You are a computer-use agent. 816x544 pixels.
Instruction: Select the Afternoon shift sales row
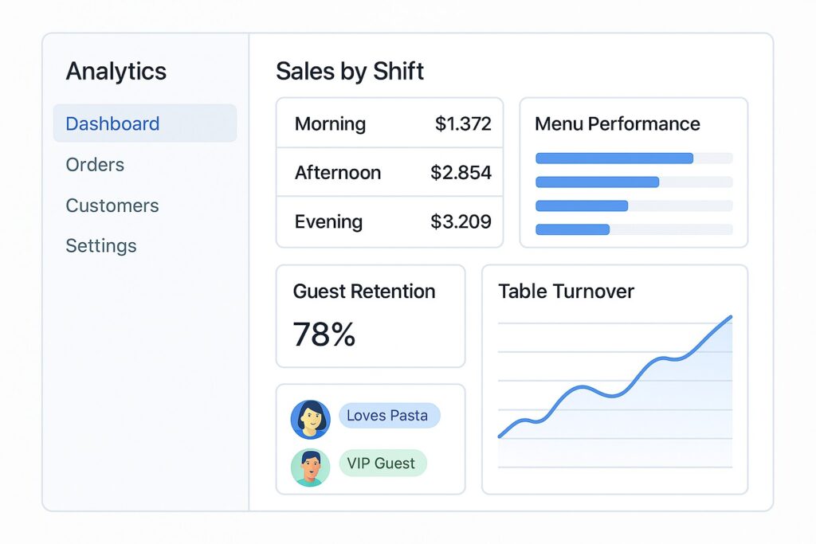pyautogui.click(x=390, y=173)
